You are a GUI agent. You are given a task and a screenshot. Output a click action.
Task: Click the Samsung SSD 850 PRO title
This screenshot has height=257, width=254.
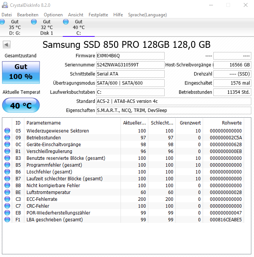126,44
